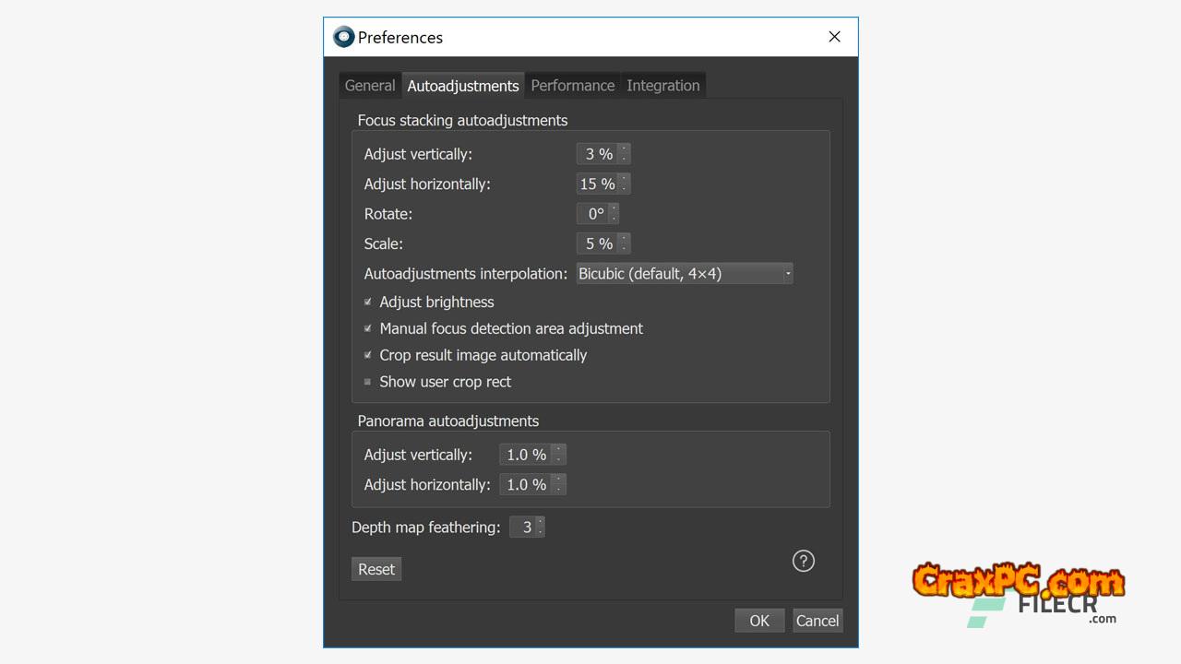The height and width of the screenshot is (664, 1181).
Task: Confirm with the OK button
Action: 759,621
